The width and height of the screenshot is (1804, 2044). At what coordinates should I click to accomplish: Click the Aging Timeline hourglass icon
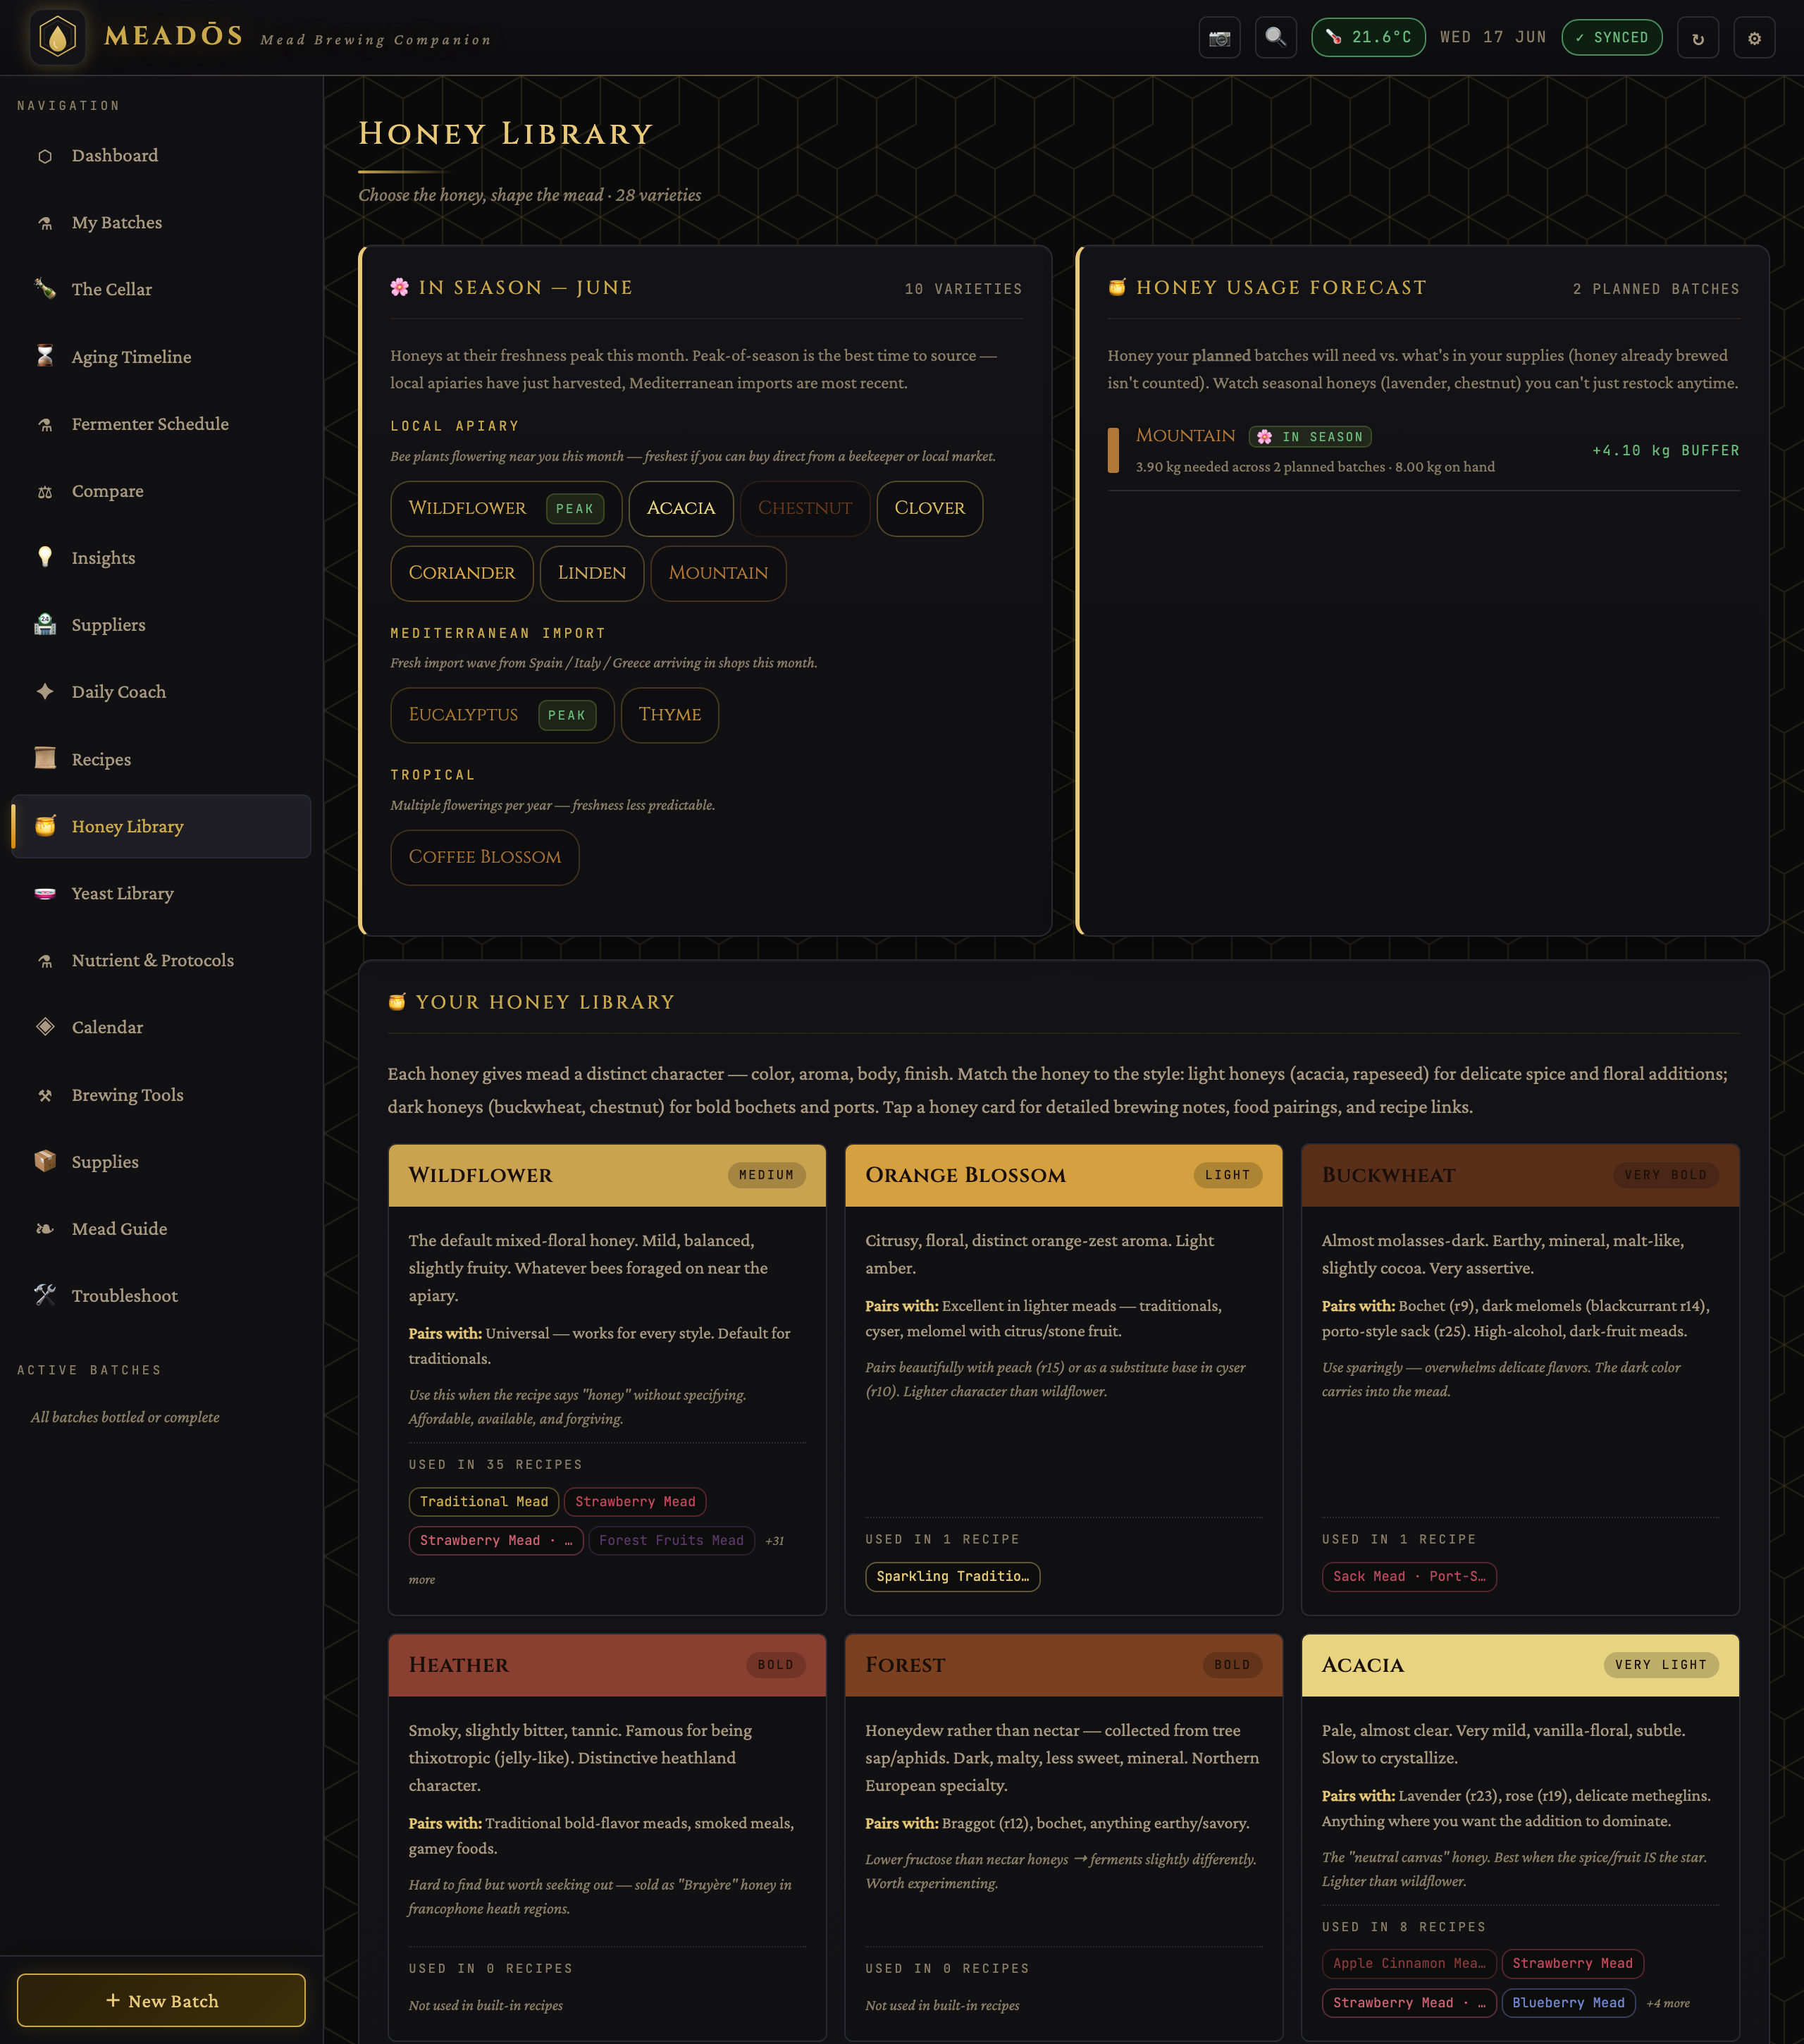[45, 357]
